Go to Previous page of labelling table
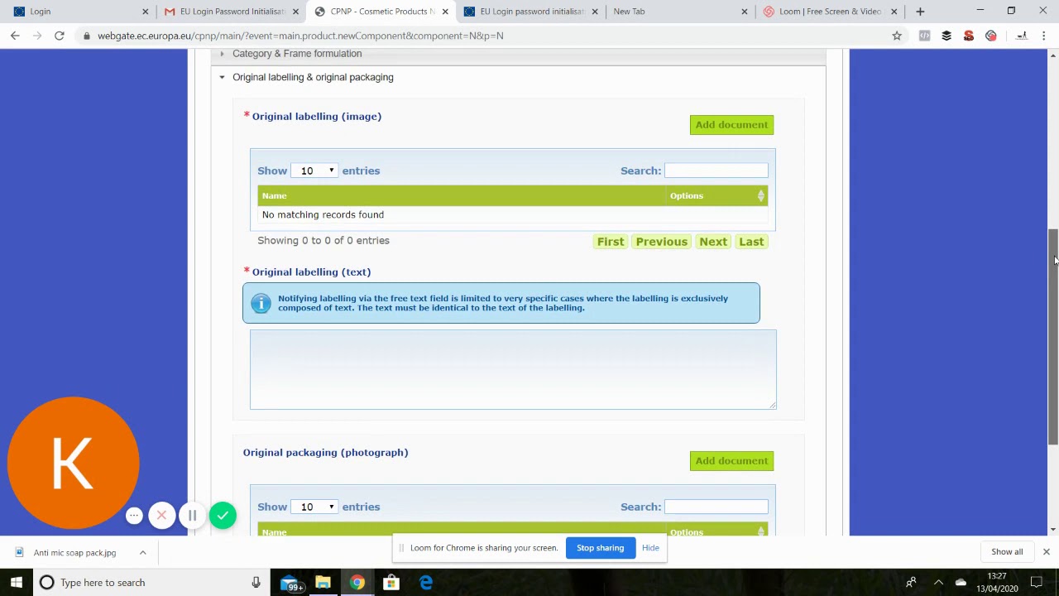Screen dimensions: 1059x596 click(x=661, y=242)
